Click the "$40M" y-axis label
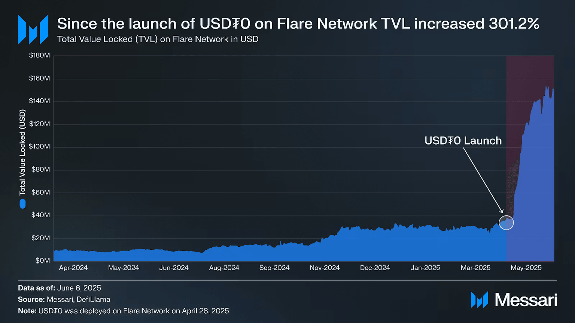Viewport: 575px width, 323px height. coord(40,215)
